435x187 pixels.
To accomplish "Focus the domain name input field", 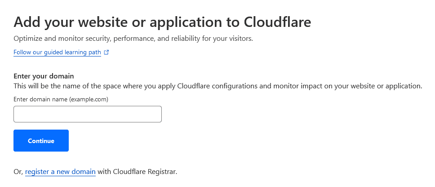I will [x=87, y=114].
